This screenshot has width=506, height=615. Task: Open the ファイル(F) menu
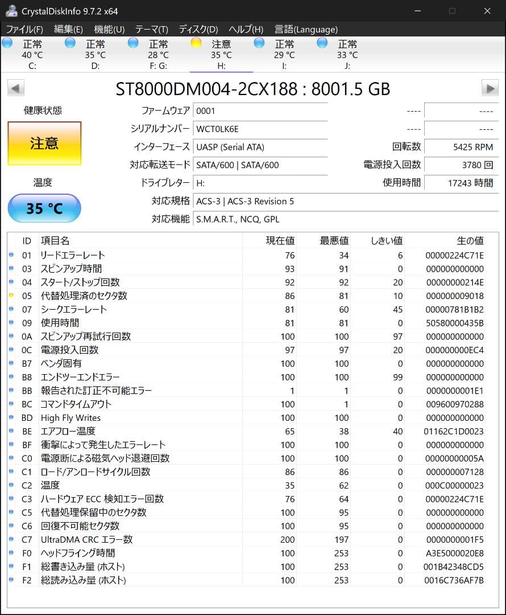tap(24, 30)
